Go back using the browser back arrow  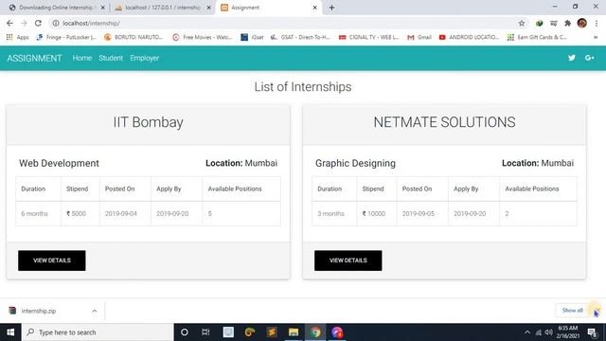tap(9, 23)
